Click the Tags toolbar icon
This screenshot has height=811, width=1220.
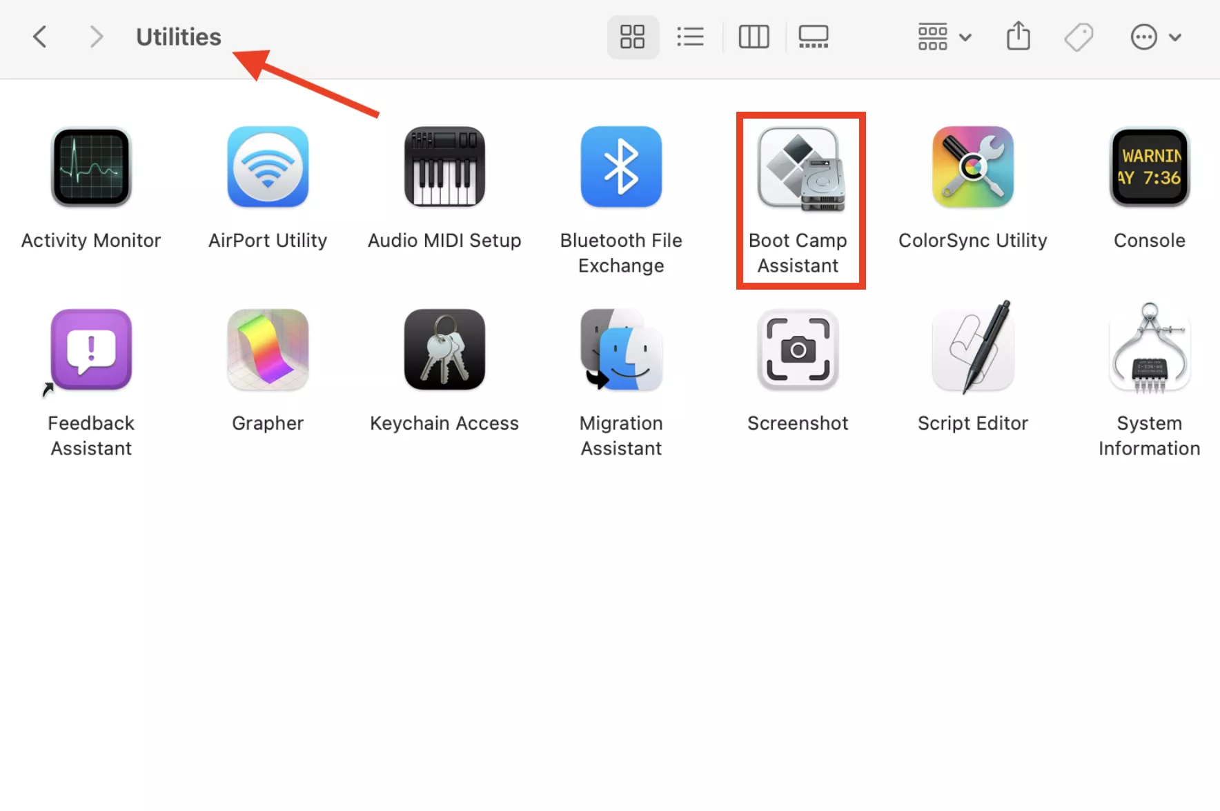(1079, 37)
